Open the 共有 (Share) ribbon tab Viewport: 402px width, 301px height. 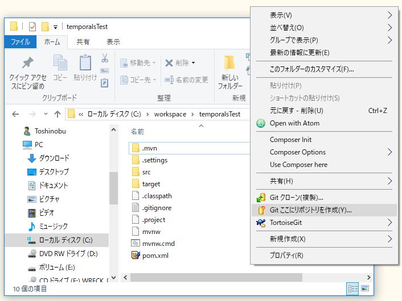83,42
